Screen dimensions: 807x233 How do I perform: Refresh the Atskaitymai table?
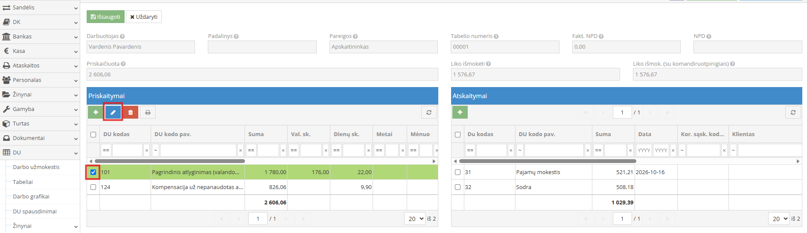(x=793, y=112)
